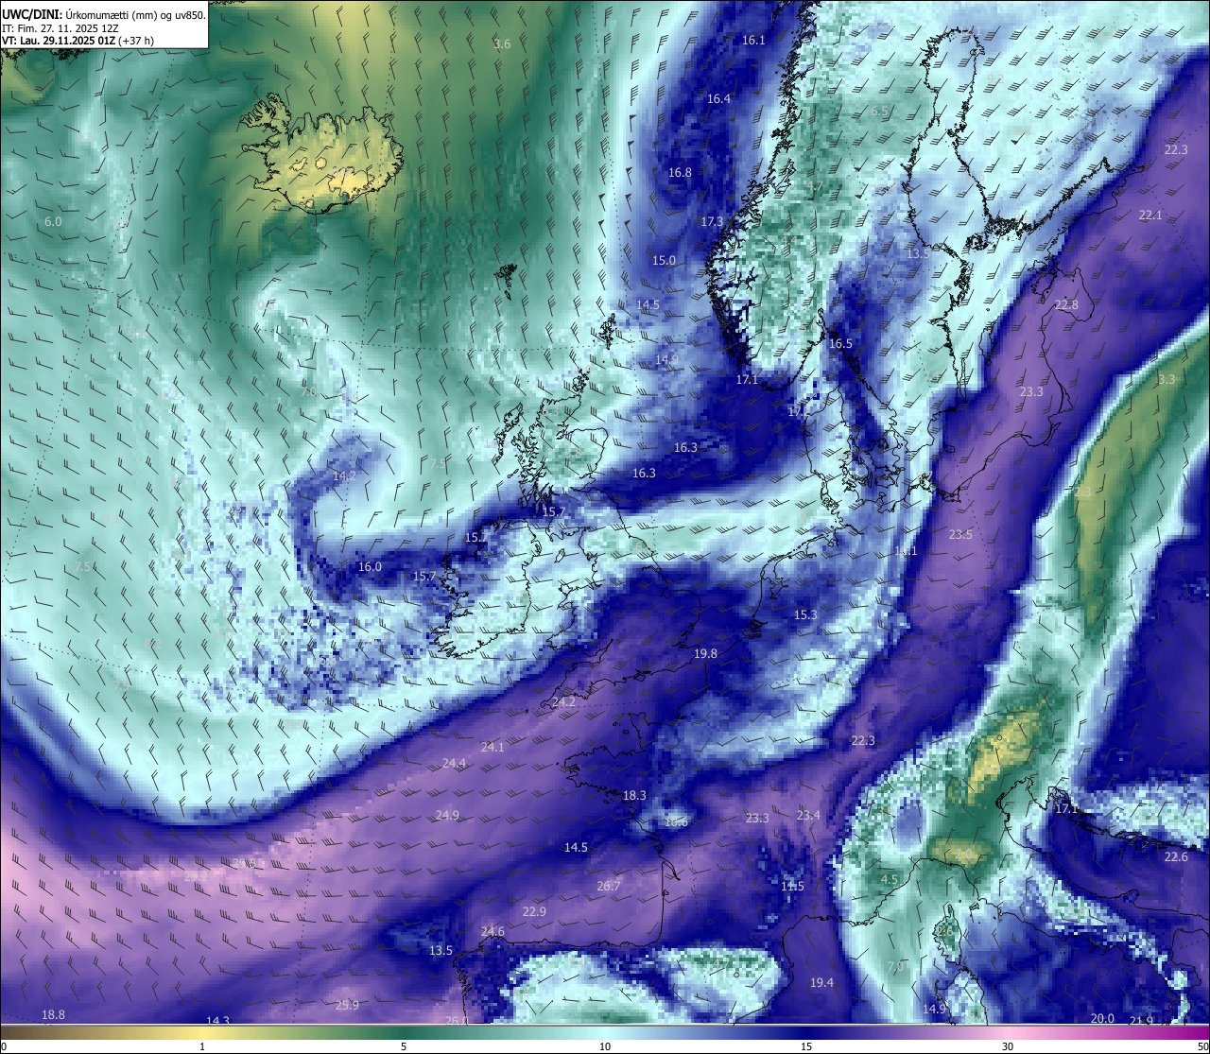Viewport: 1210px width, 1054px height.
Task: Select the 22.6 value over the Adriatic region
Action: tap(1176, 857)
